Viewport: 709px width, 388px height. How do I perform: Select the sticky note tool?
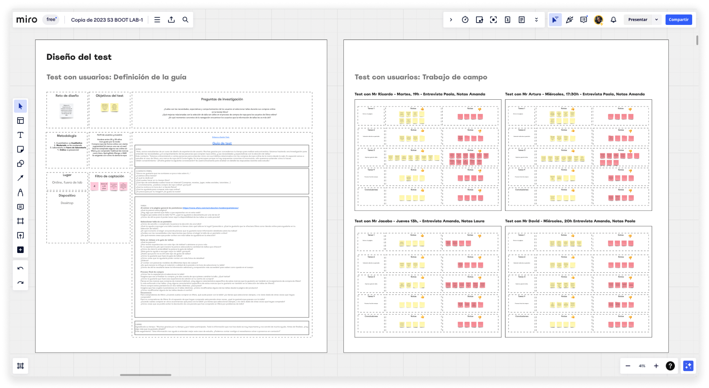20,149
